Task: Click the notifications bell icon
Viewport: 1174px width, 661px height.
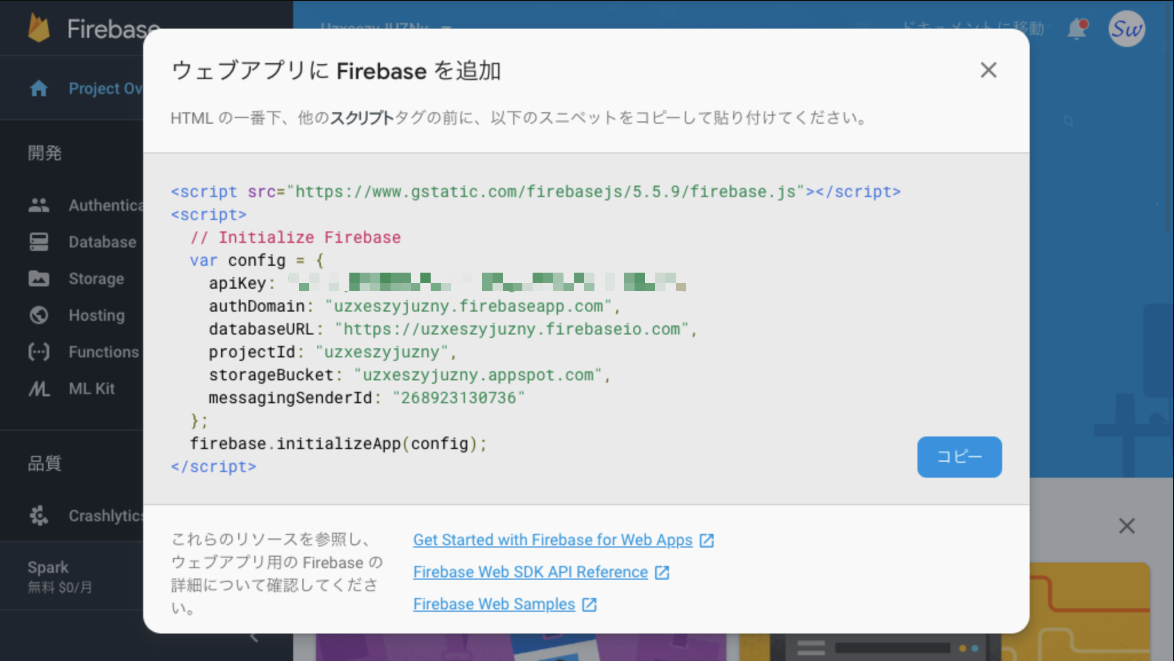Action: (1077, 29)
